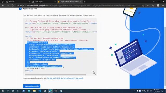166x93 pixels.
Task: Open OBS Studio from the taskbar
Action: (x=56, y=91)
